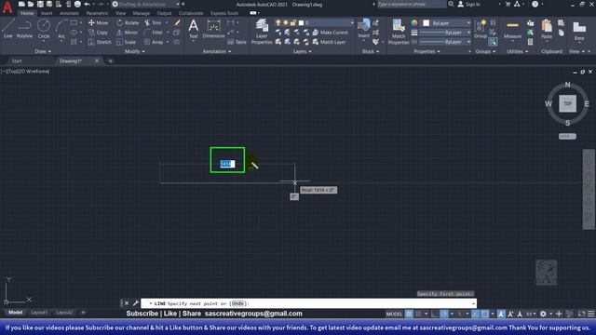Select the Polyline tool
The width and height of the screenshot is (596, 335).
click(24, 29)
